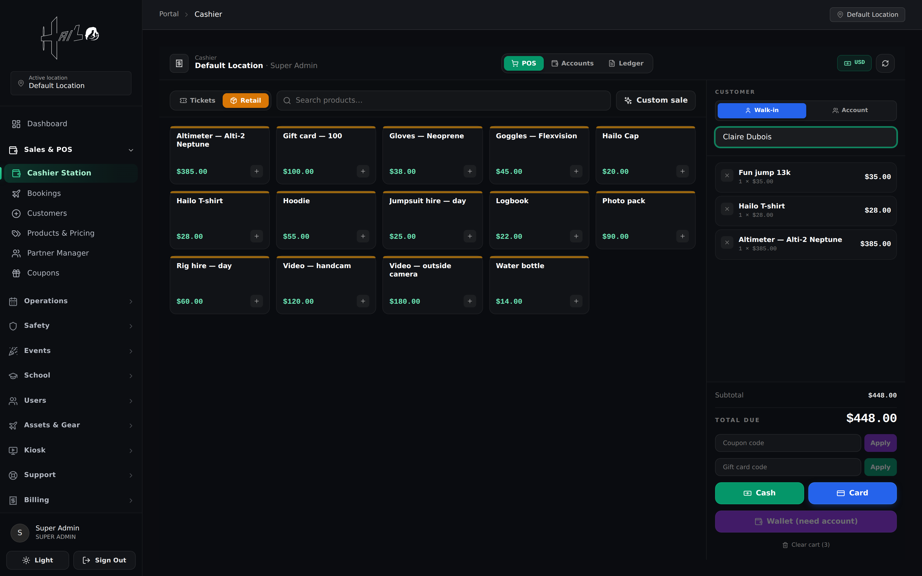Add Rig hire day with plus icon
This screenshot has width=922, height=576.
pyautogui.click(x=256, y=301)
